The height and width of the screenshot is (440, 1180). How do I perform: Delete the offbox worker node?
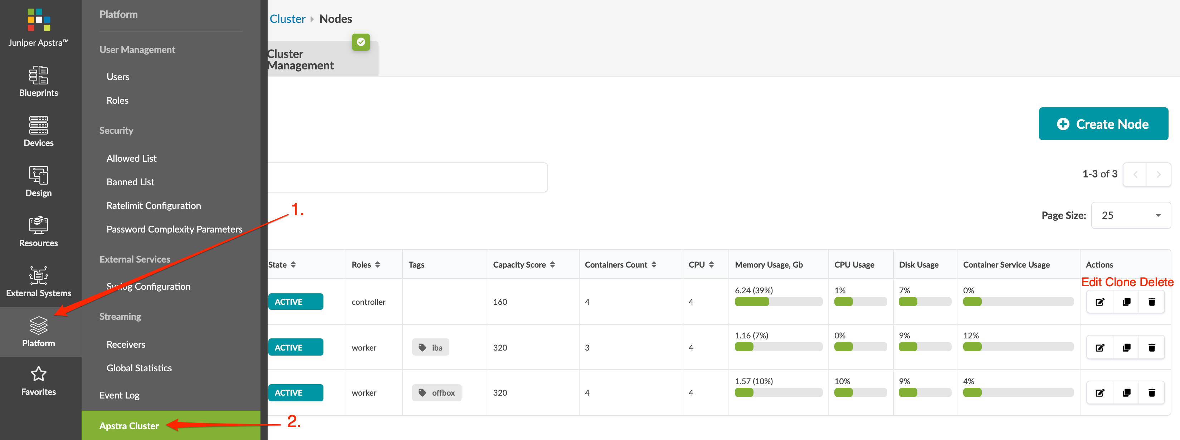pos(1152,392)
